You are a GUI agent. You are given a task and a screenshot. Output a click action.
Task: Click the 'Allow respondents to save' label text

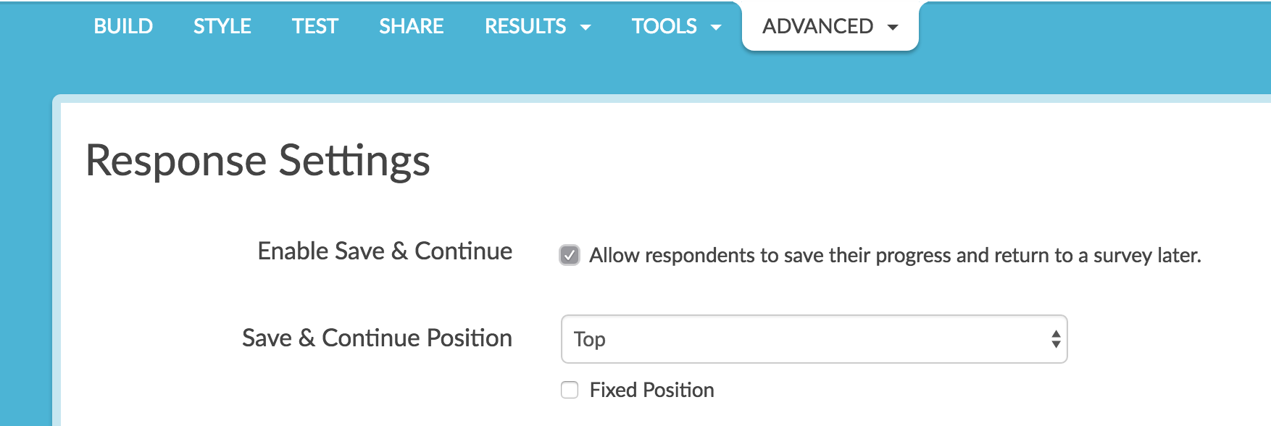(895, 255)
